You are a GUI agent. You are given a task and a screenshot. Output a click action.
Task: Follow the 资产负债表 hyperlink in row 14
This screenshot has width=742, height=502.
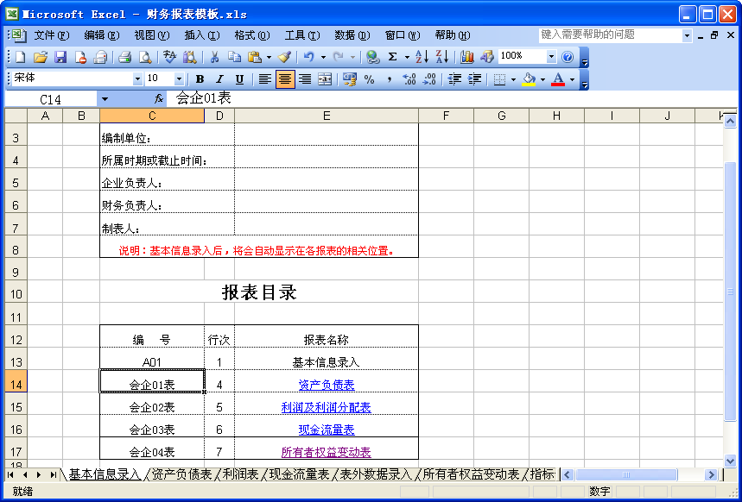point(327,385)
